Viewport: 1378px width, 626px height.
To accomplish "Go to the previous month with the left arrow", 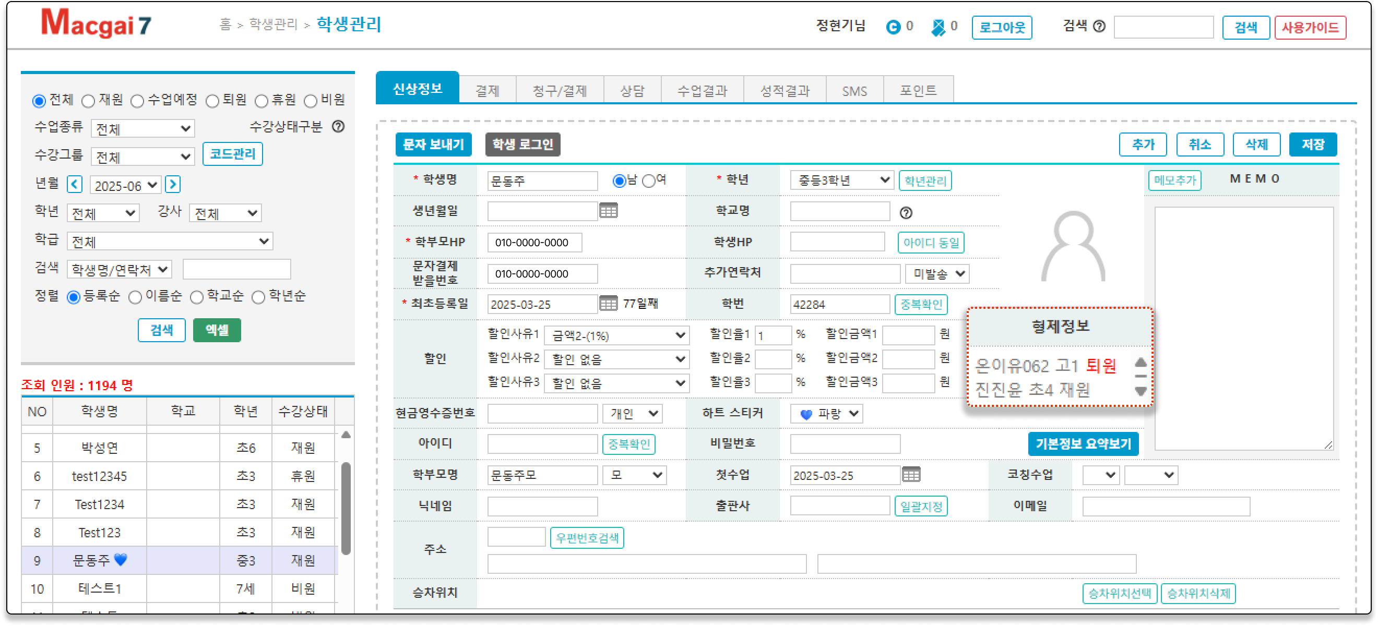I will [74, 185].
